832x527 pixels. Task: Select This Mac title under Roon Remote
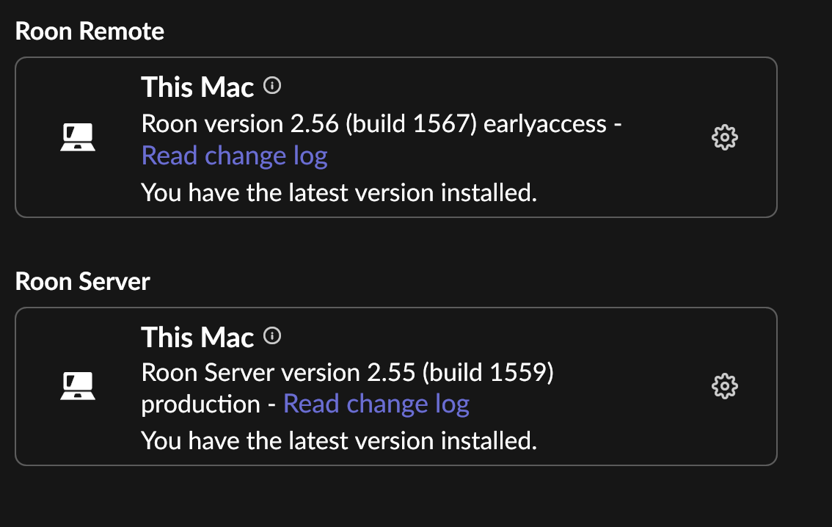[x=197, y=87]
